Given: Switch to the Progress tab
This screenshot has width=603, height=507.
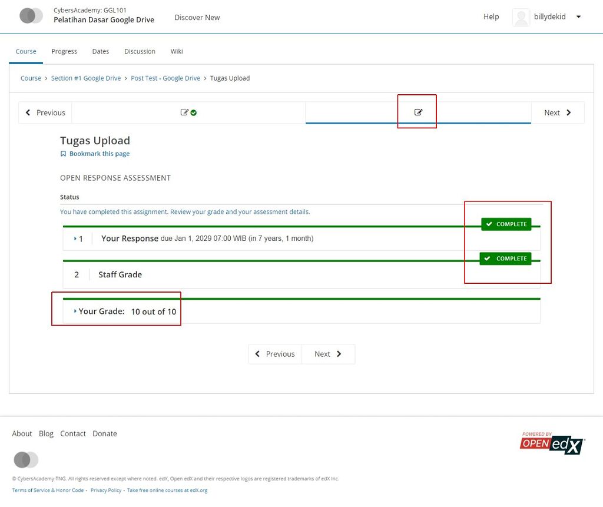Looking at the screenshot, I should point(64,51).
